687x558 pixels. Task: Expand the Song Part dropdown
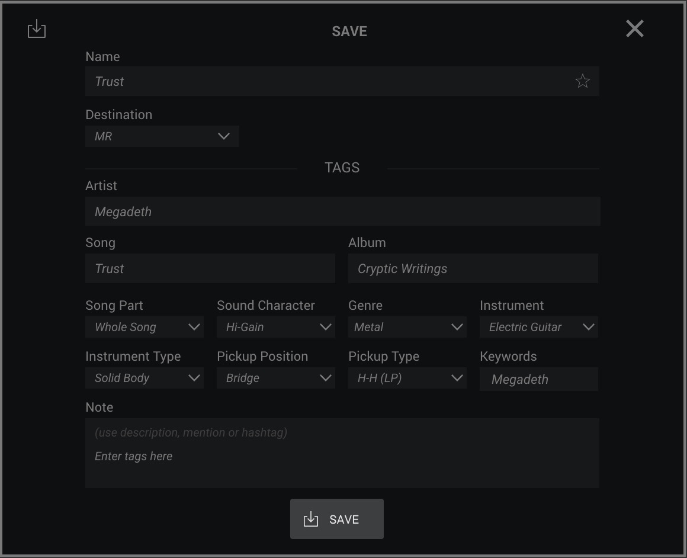coord(145,327)
